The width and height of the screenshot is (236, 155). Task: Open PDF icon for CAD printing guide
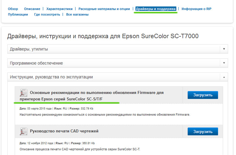click(x=24, y=131)
